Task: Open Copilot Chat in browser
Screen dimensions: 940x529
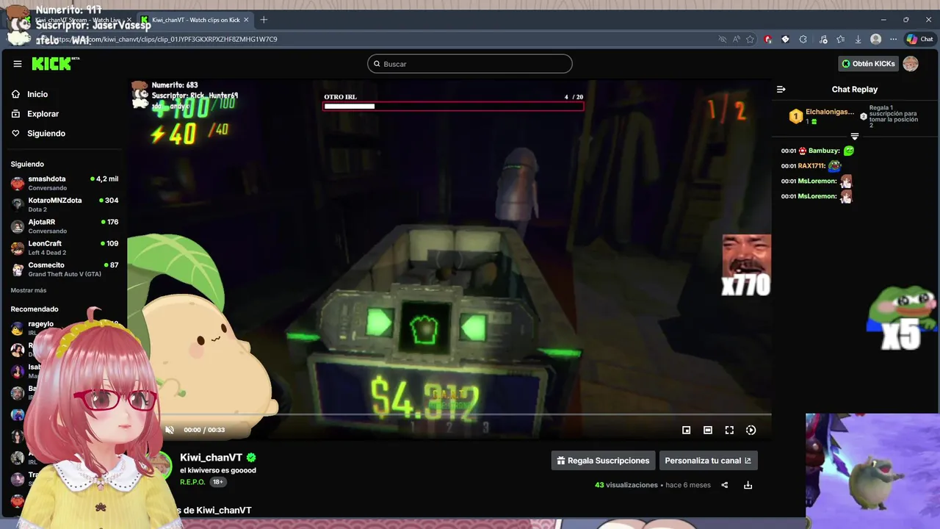Action: pyautogui.click(x=919, y=40)
